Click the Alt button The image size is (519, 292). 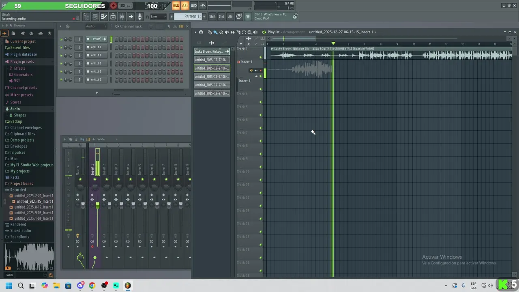click(x=230, y=17)
